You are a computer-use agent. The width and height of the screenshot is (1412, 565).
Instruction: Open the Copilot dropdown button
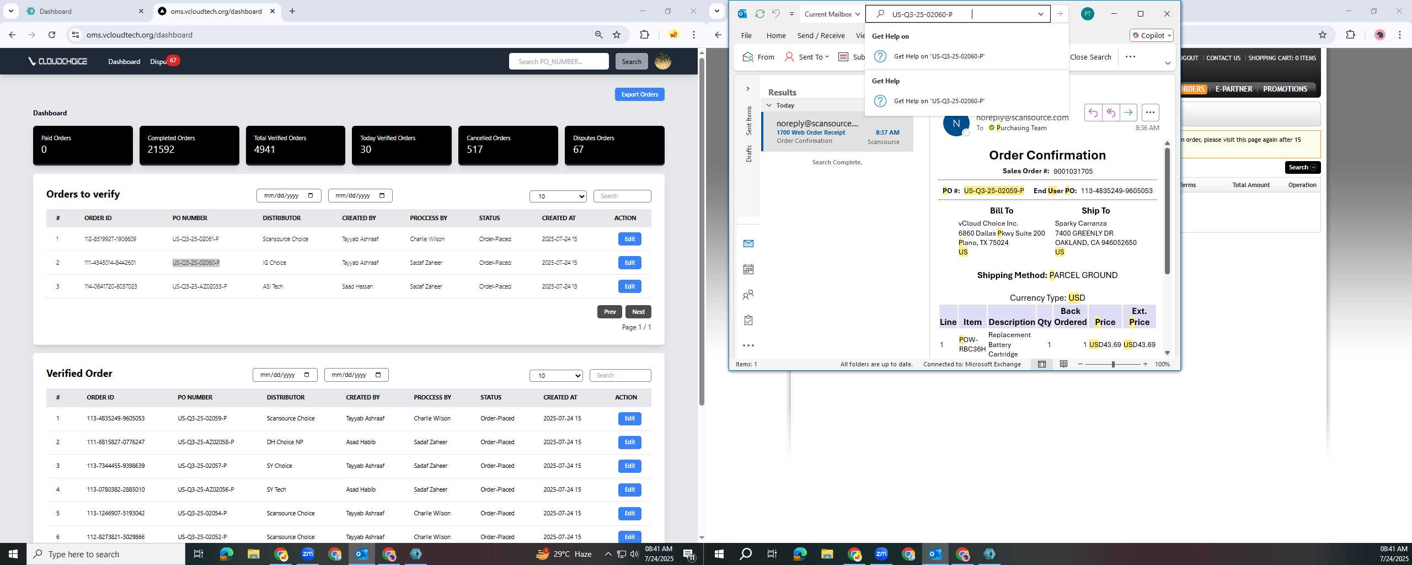[1152, 35]
